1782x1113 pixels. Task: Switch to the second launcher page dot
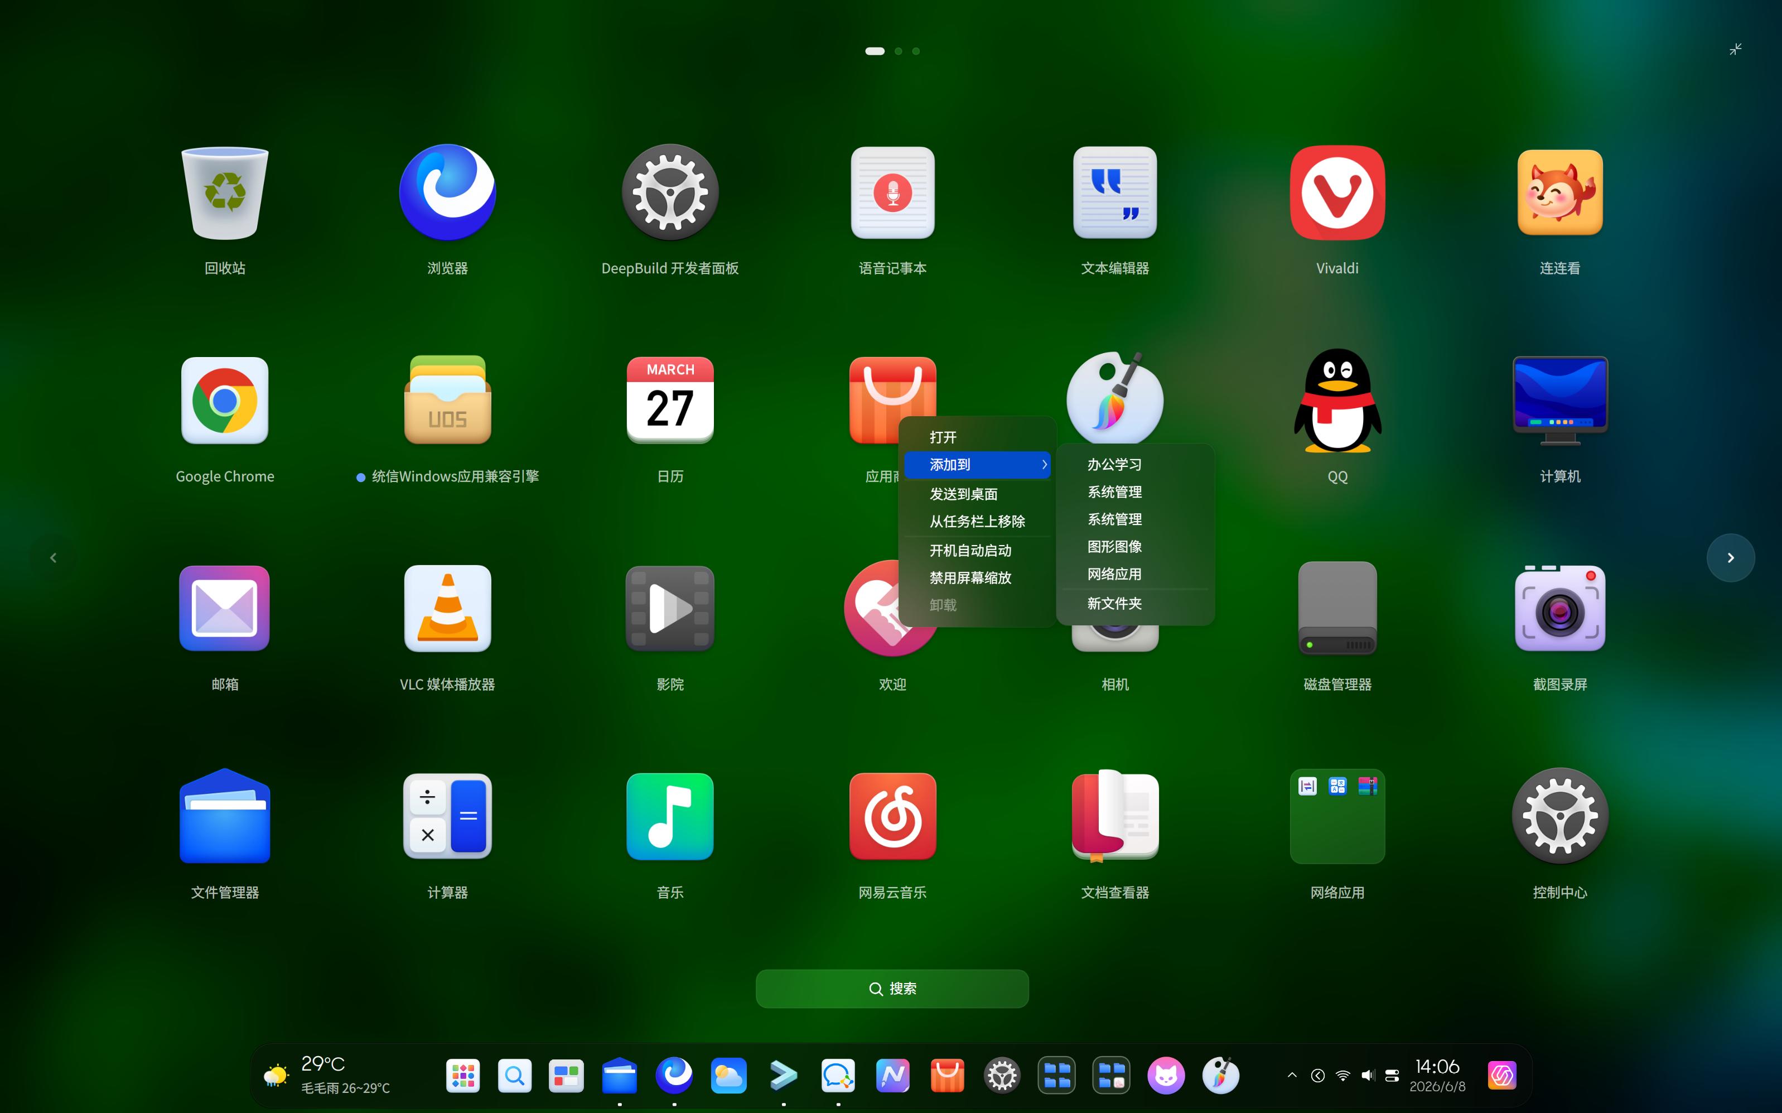[899, 51]
